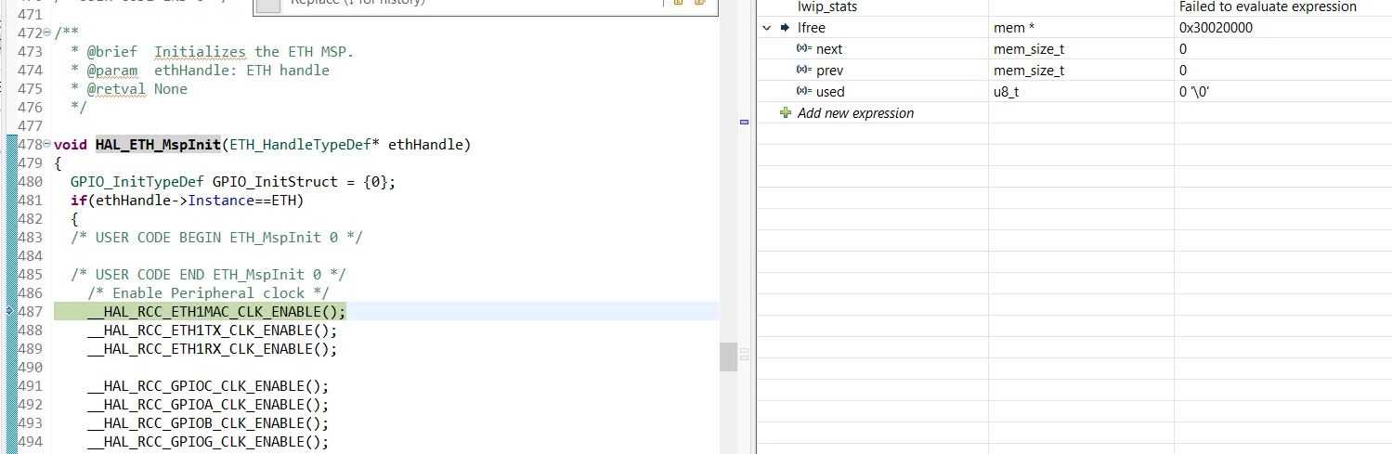
Task: Click the 'Failed to evaluate expression' value
Action: [1268, 7]
